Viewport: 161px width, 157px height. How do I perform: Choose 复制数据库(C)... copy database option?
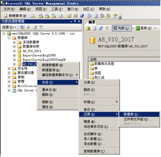[x=99, y=151]
